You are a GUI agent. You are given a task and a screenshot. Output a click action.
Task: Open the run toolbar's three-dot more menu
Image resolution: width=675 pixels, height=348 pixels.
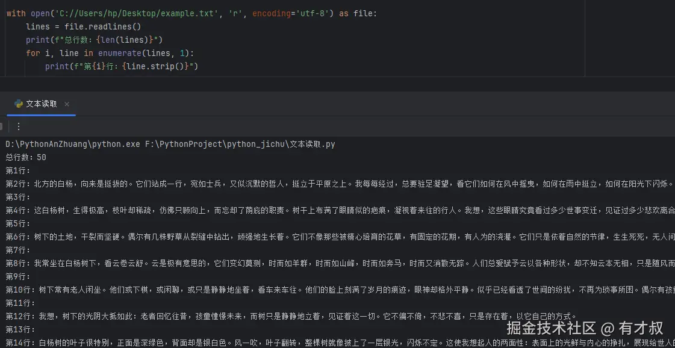pos(19,126)
